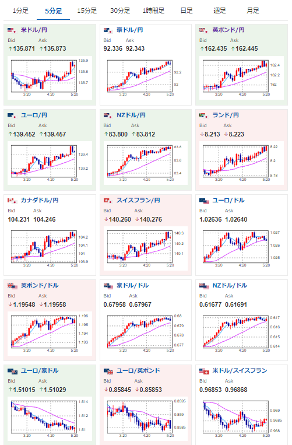Open the ユーロ/円 pair link

pos(34,115)
